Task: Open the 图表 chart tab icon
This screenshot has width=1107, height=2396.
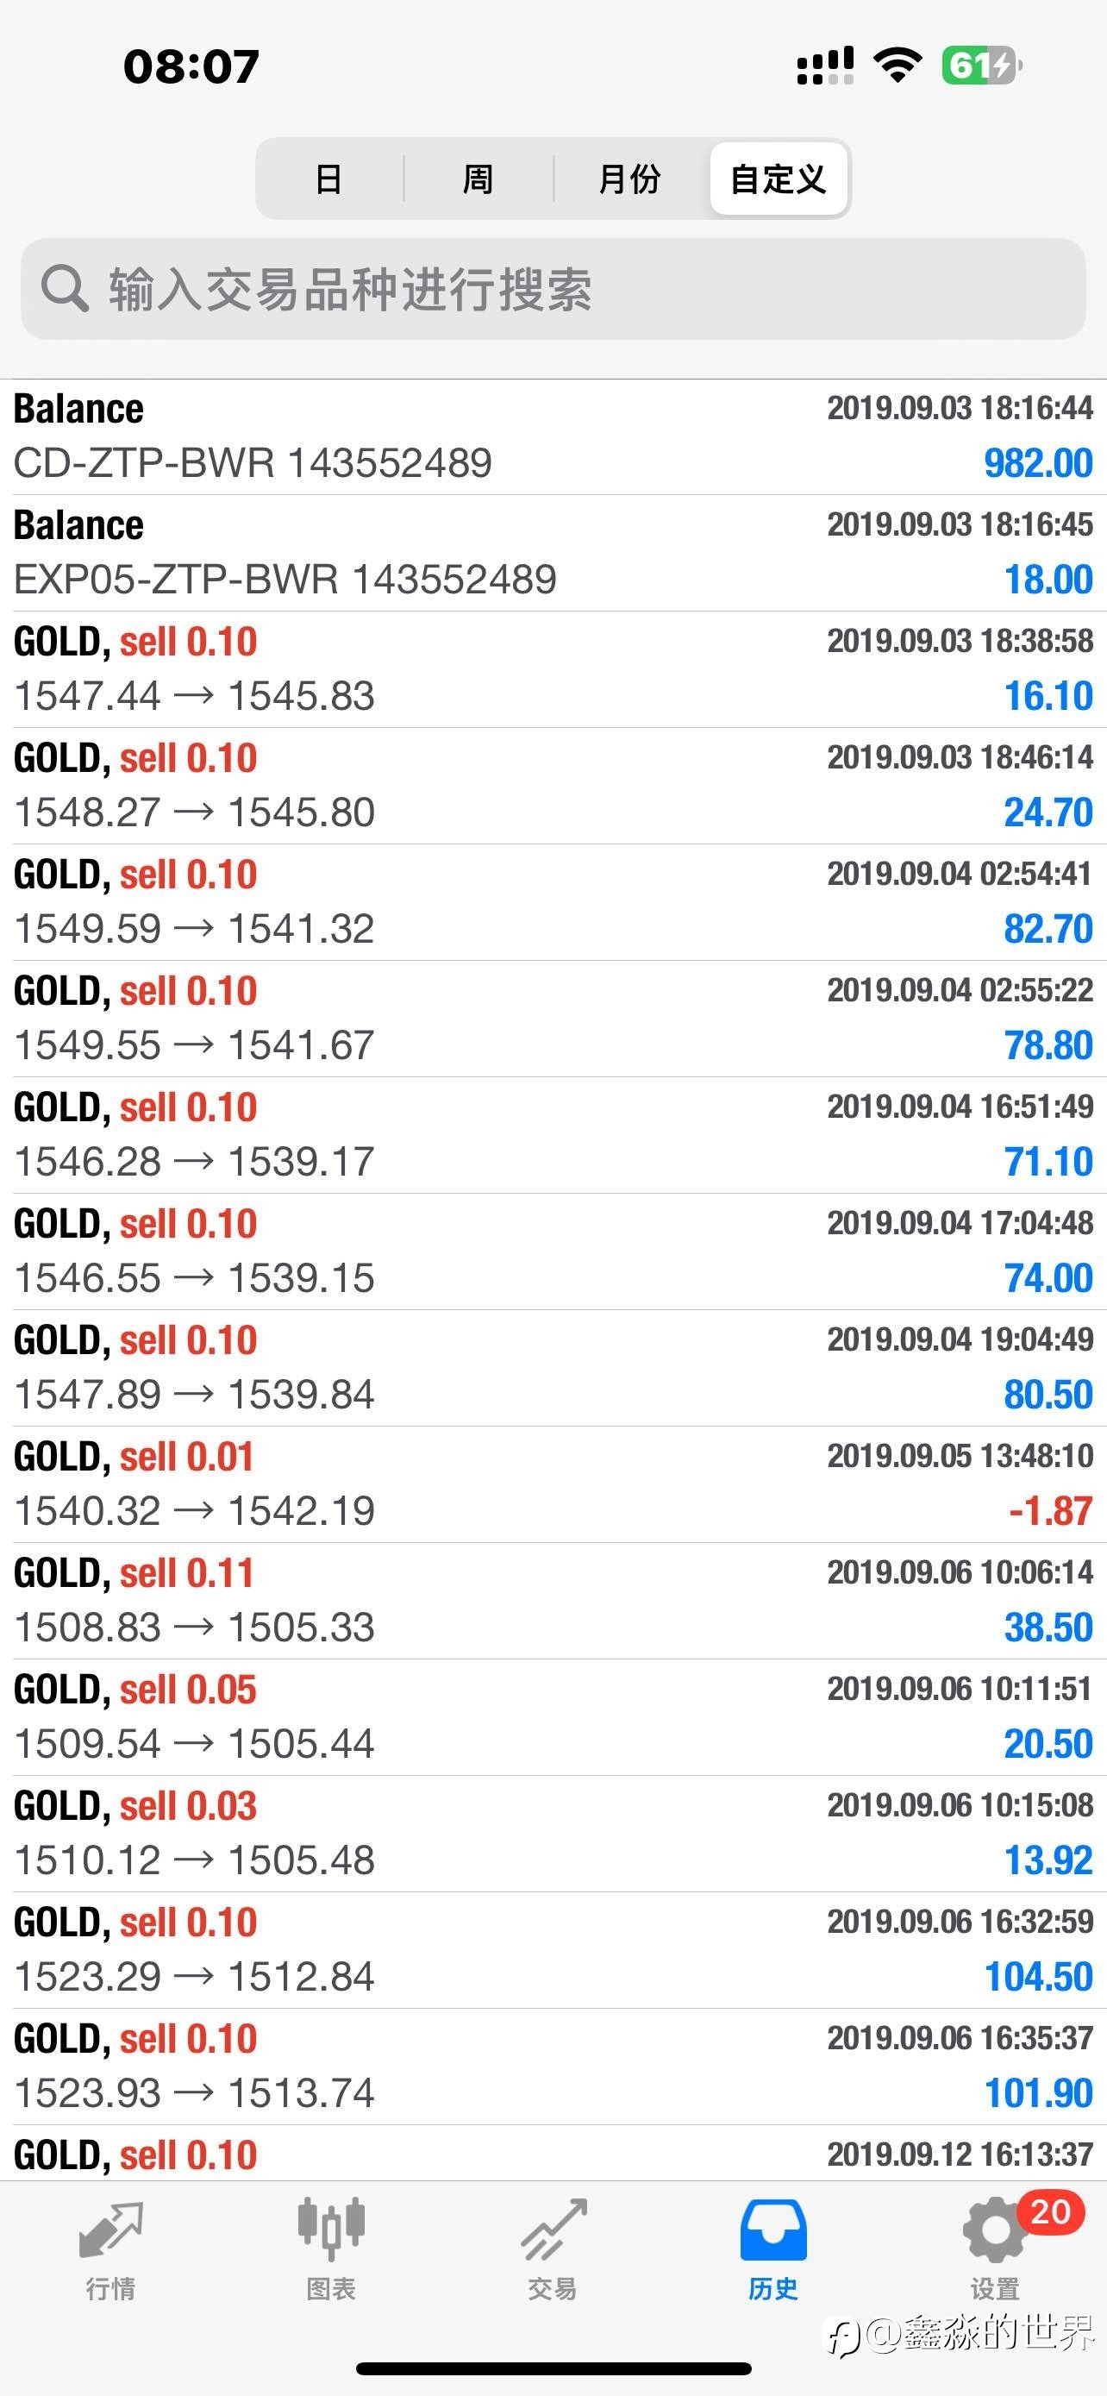Action: point(331,2229)
